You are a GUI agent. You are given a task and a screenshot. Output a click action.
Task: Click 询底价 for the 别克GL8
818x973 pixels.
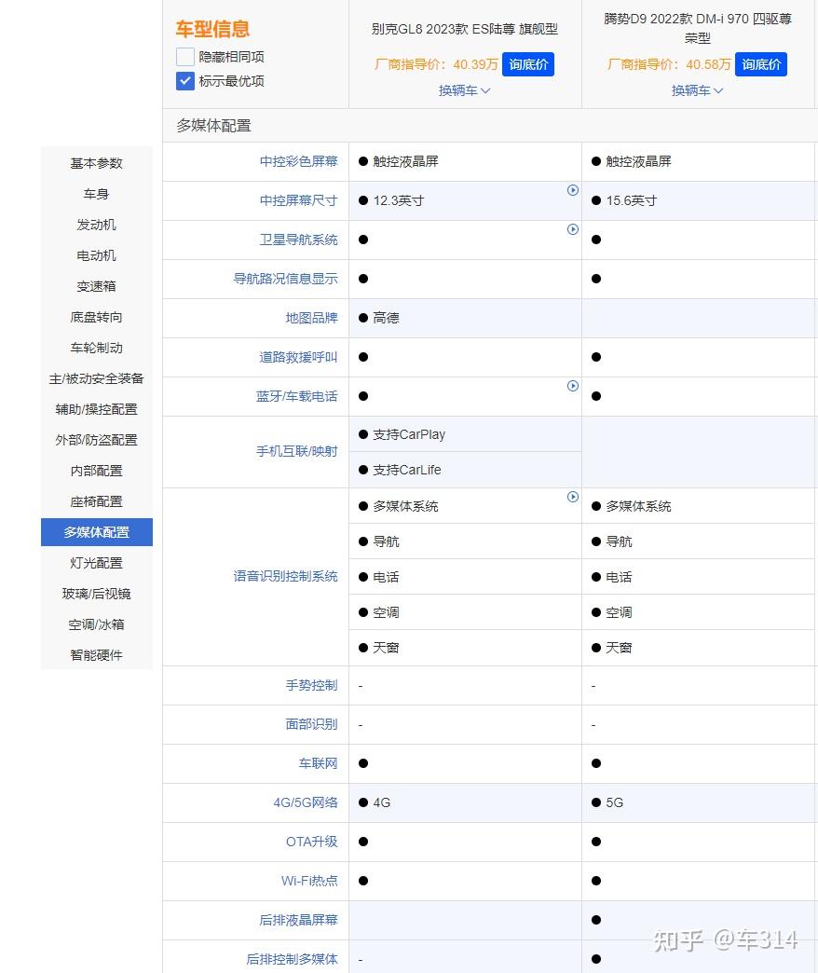[528, 64]
